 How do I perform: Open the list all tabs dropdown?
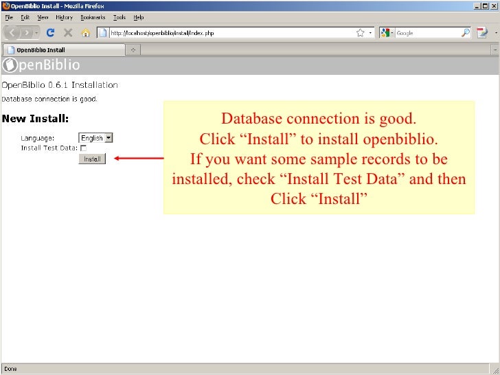495,49
